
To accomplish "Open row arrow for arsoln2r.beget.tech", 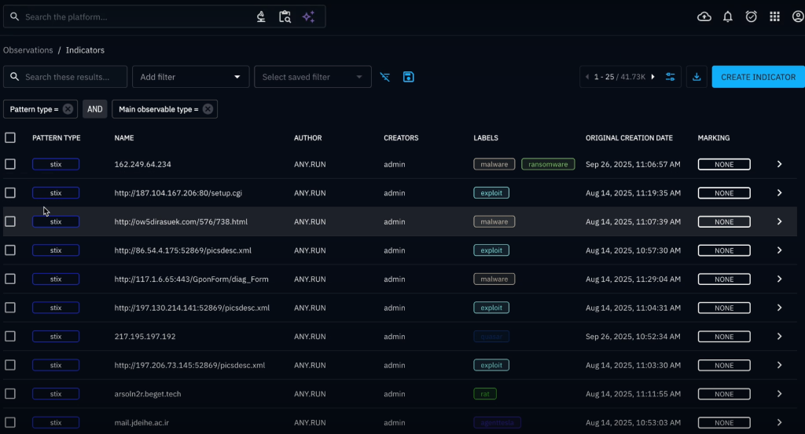I will tap(779, 394).
